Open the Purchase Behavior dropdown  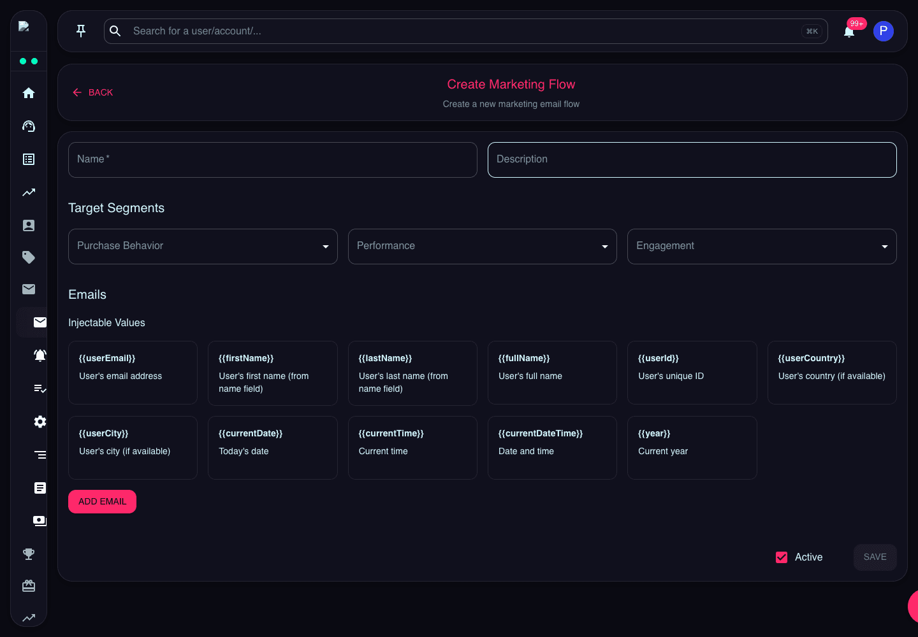coord(203,247)
